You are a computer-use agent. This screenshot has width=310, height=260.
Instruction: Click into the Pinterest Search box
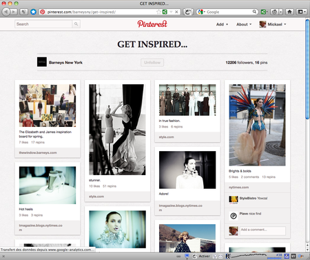[43, 24]
